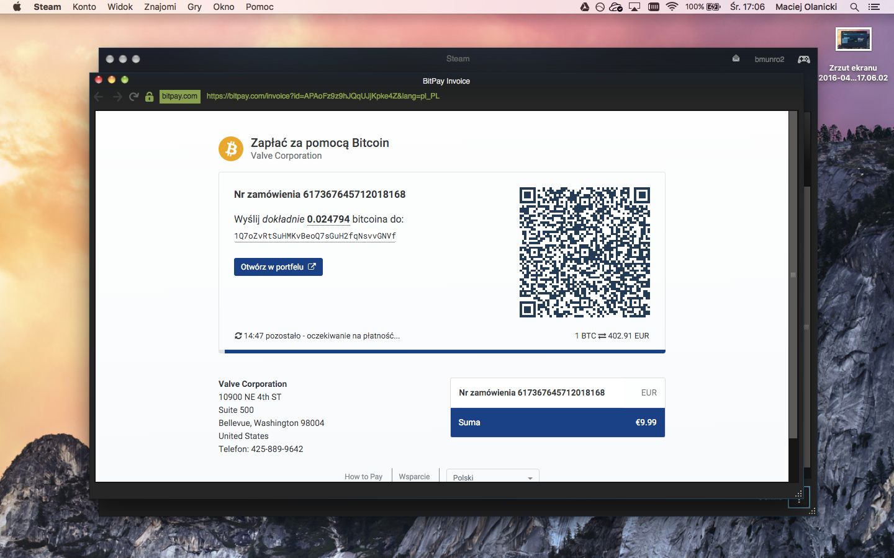Click the EUR currency label
894x558 pixels.
tap(649, 392)
